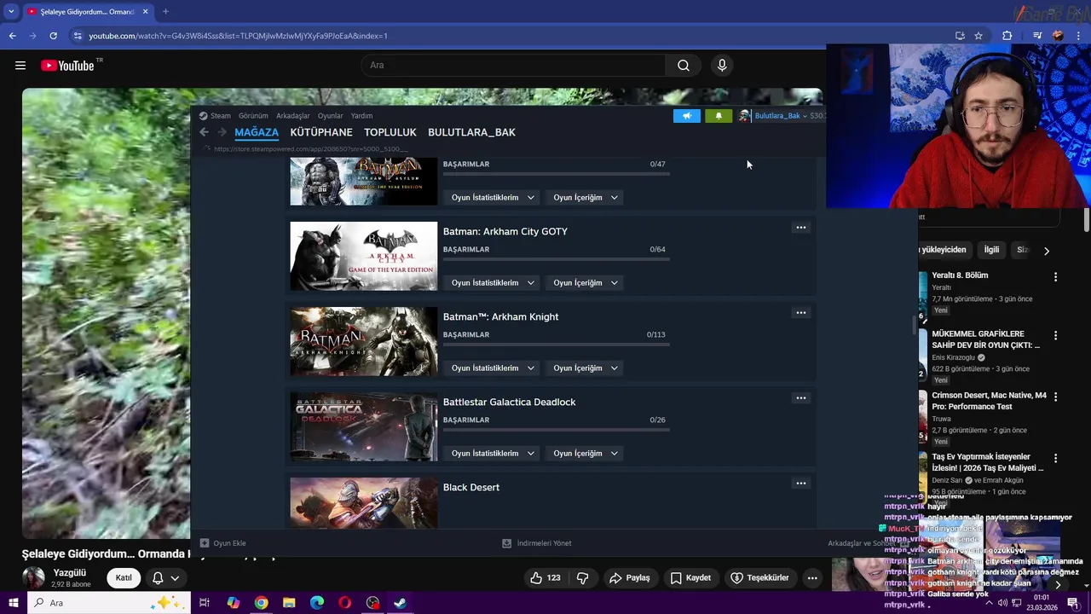Click the Teşekkürler button
Screen dimensions: 1091x614
click(759, 578)
